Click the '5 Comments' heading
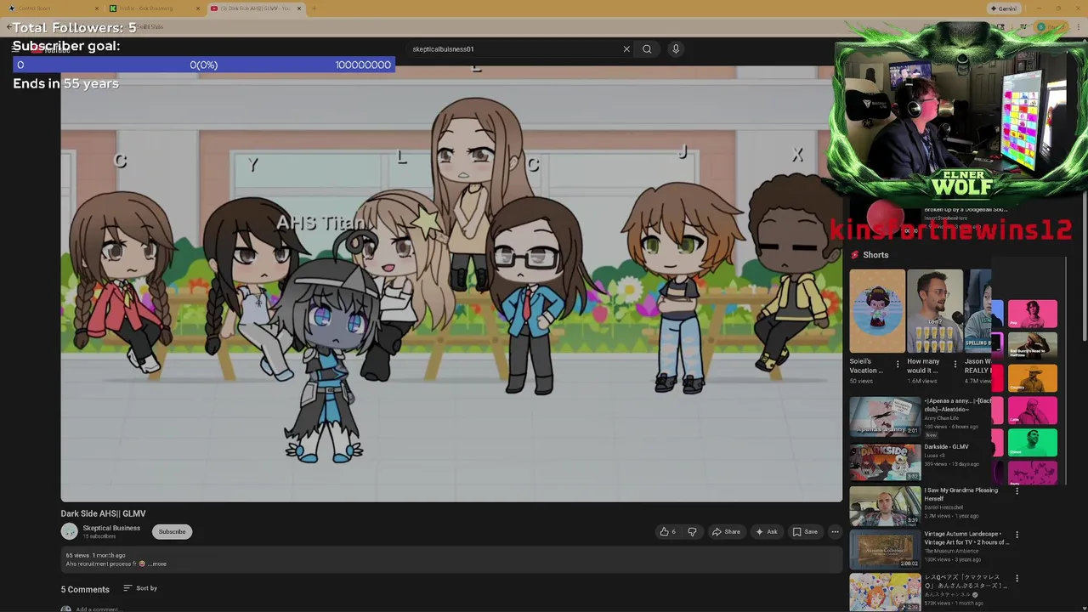The width and height of the screenshot is (1088, 612). [x=85, y=590]
